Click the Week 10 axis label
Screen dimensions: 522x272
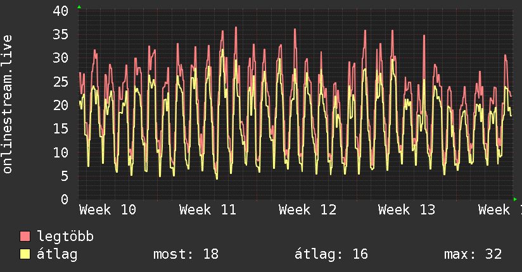click(x=108, y=210)
